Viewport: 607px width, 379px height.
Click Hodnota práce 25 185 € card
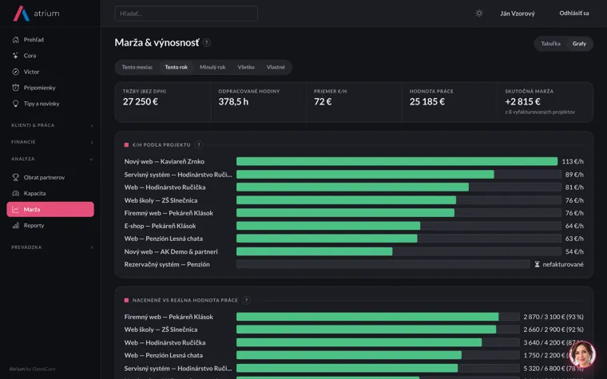(450, 102)
